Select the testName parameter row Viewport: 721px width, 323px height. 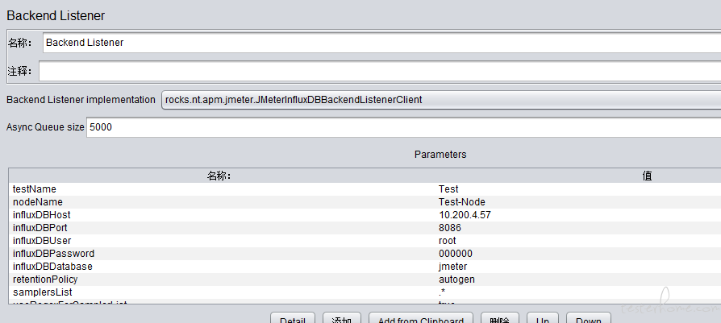pos(35,189)
